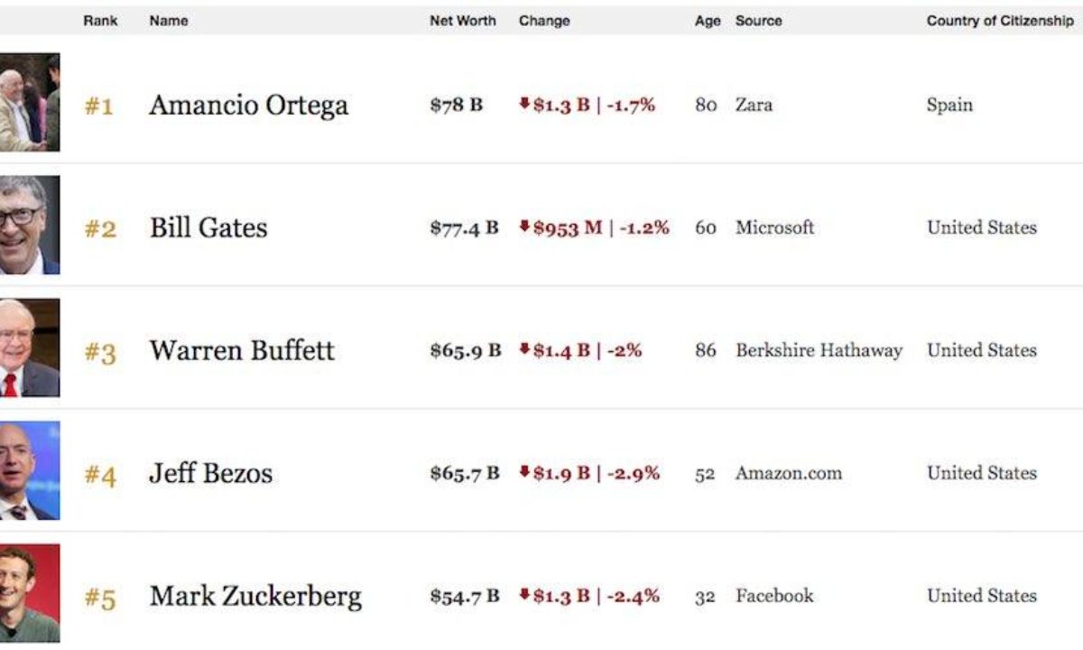The height and width of the screenshot is (650, 1083).
Task: Click the red down arrow beside Amancio Ortega's change
Action: point(524,104)
